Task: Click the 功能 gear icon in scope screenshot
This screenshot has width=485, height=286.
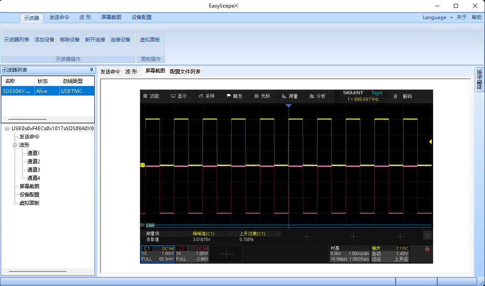Action: click(x=145, y=96)
